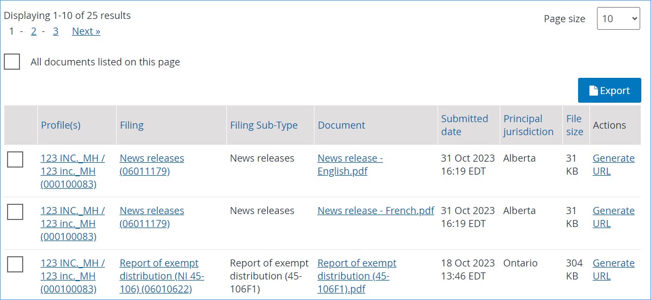Check 'All documents listed on this page'
The height and width of the screenshot is (300, 651).
pos(12,62)
